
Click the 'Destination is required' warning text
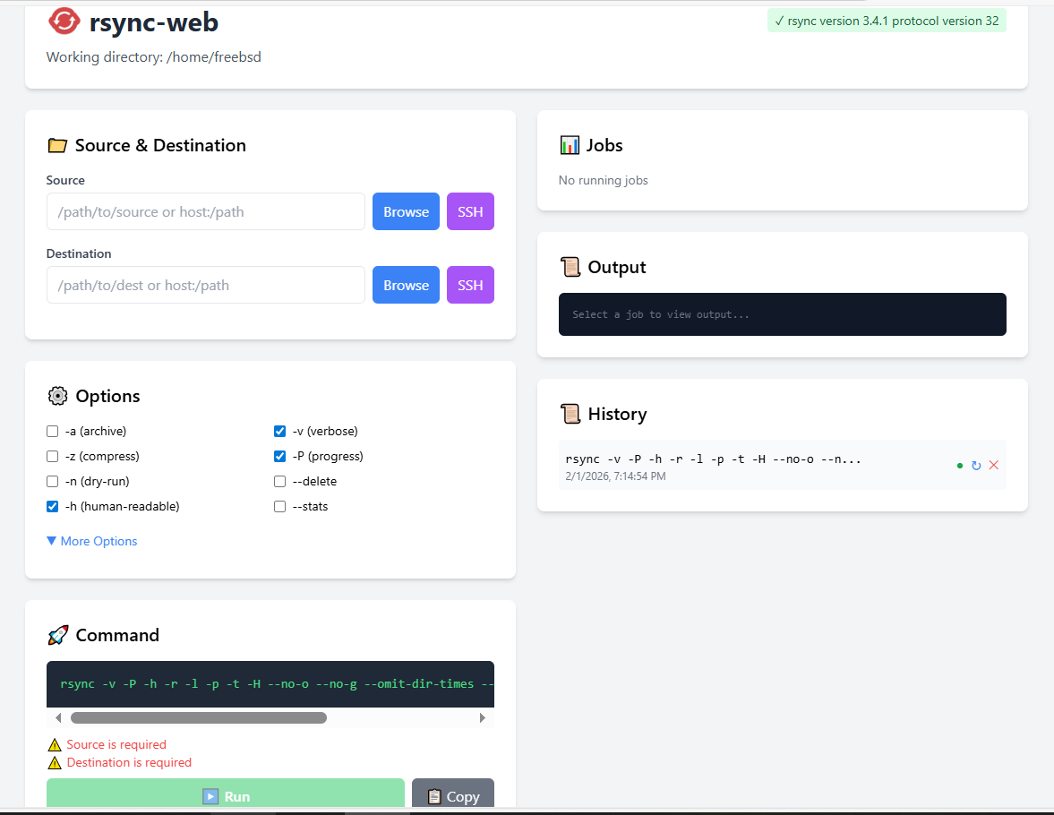click(129, 762)
